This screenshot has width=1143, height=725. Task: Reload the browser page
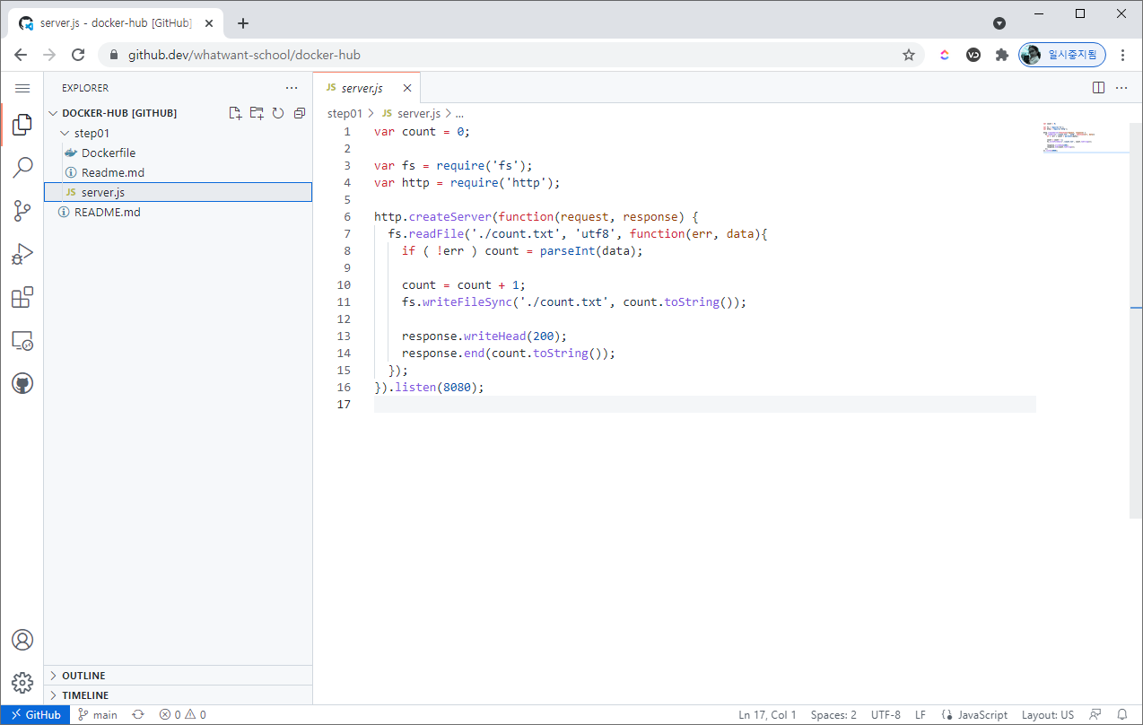[x=78, y=55]
